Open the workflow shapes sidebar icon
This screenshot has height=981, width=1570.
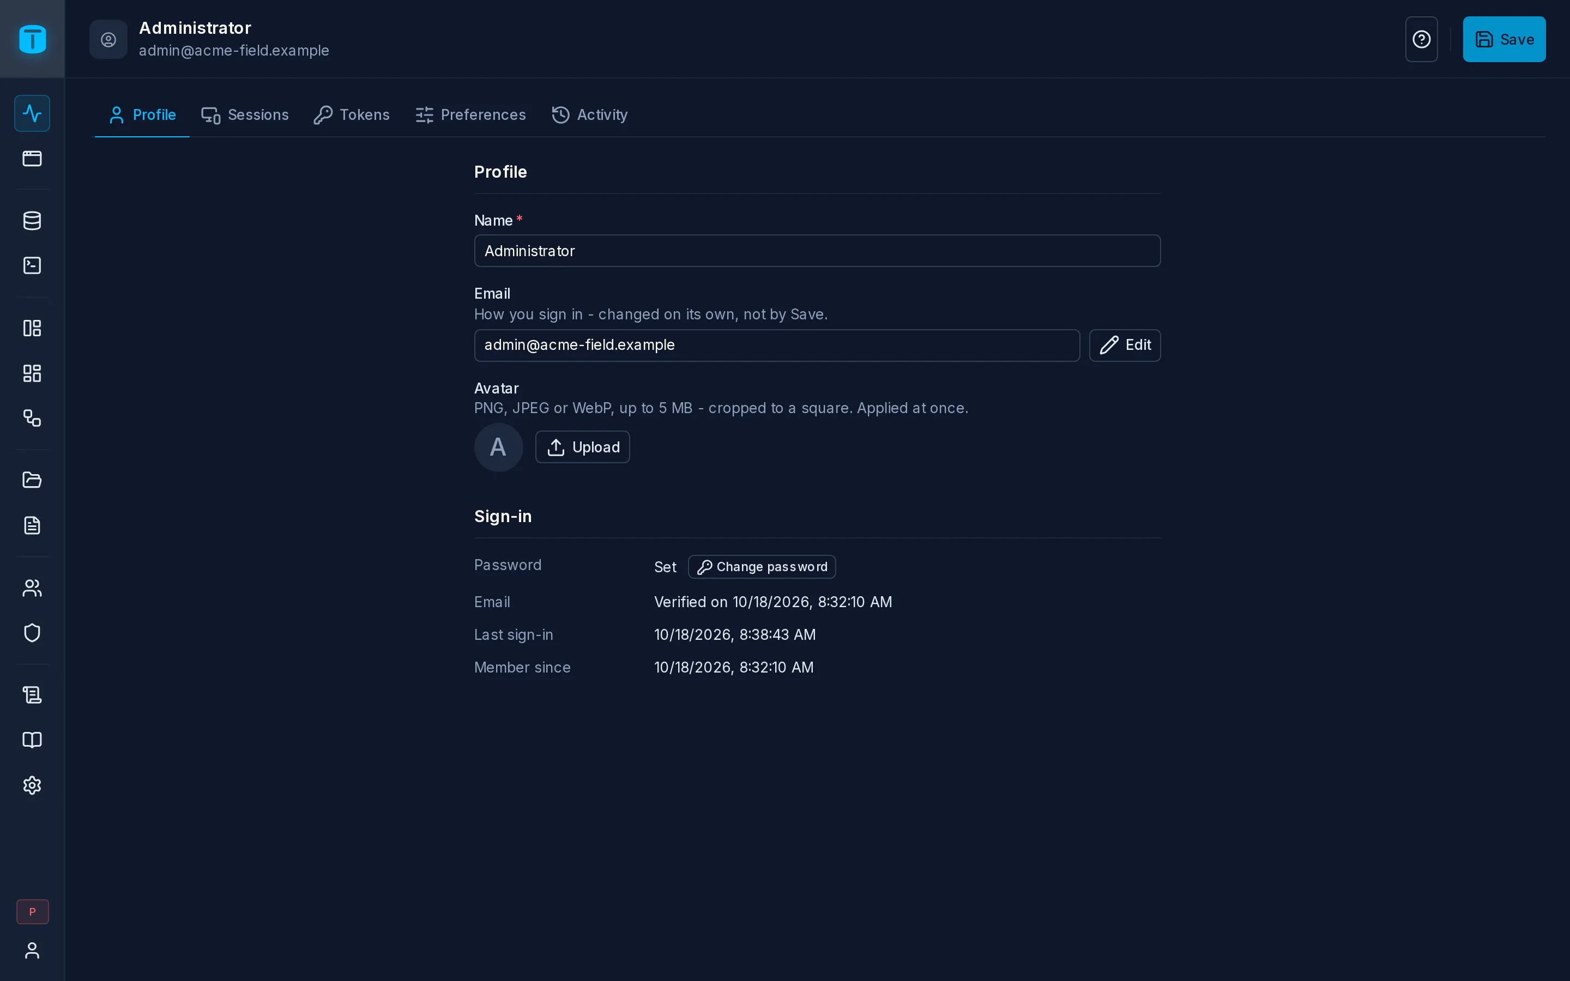[33, 418]
